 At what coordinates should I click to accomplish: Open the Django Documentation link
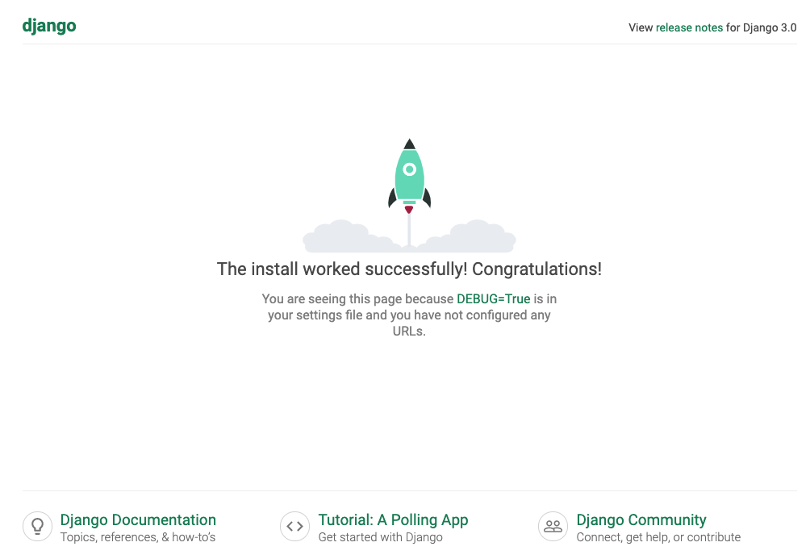(138, 519)
